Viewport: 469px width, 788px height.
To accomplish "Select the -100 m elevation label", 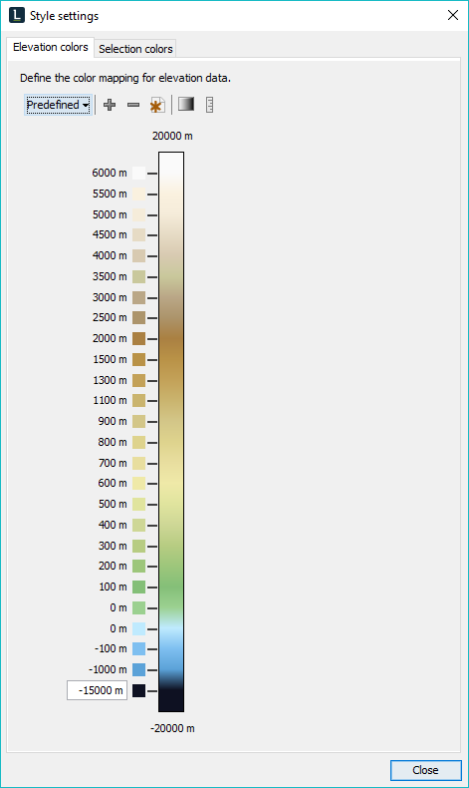I will tap(111, 648).
